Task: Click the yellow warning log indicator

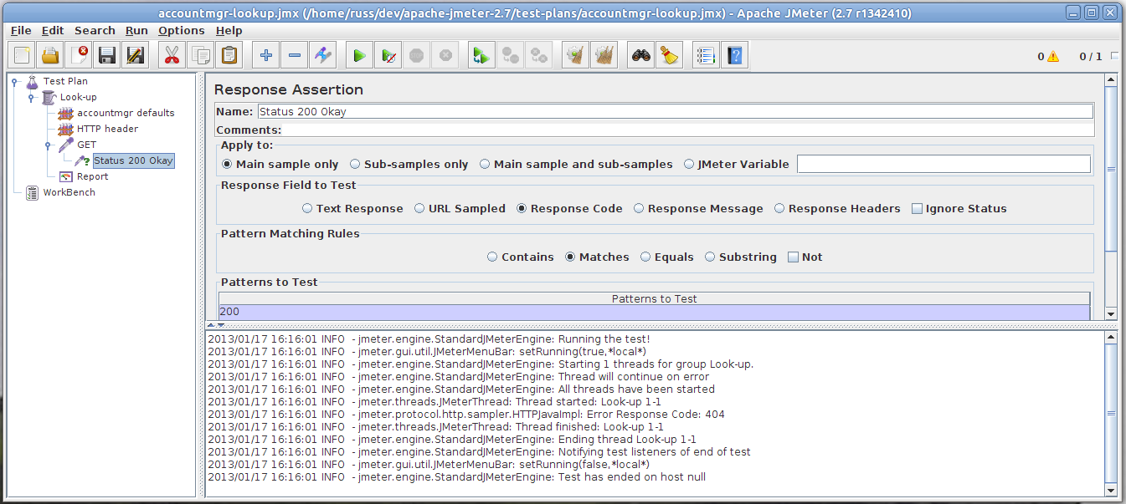Action: [1052, 57]
